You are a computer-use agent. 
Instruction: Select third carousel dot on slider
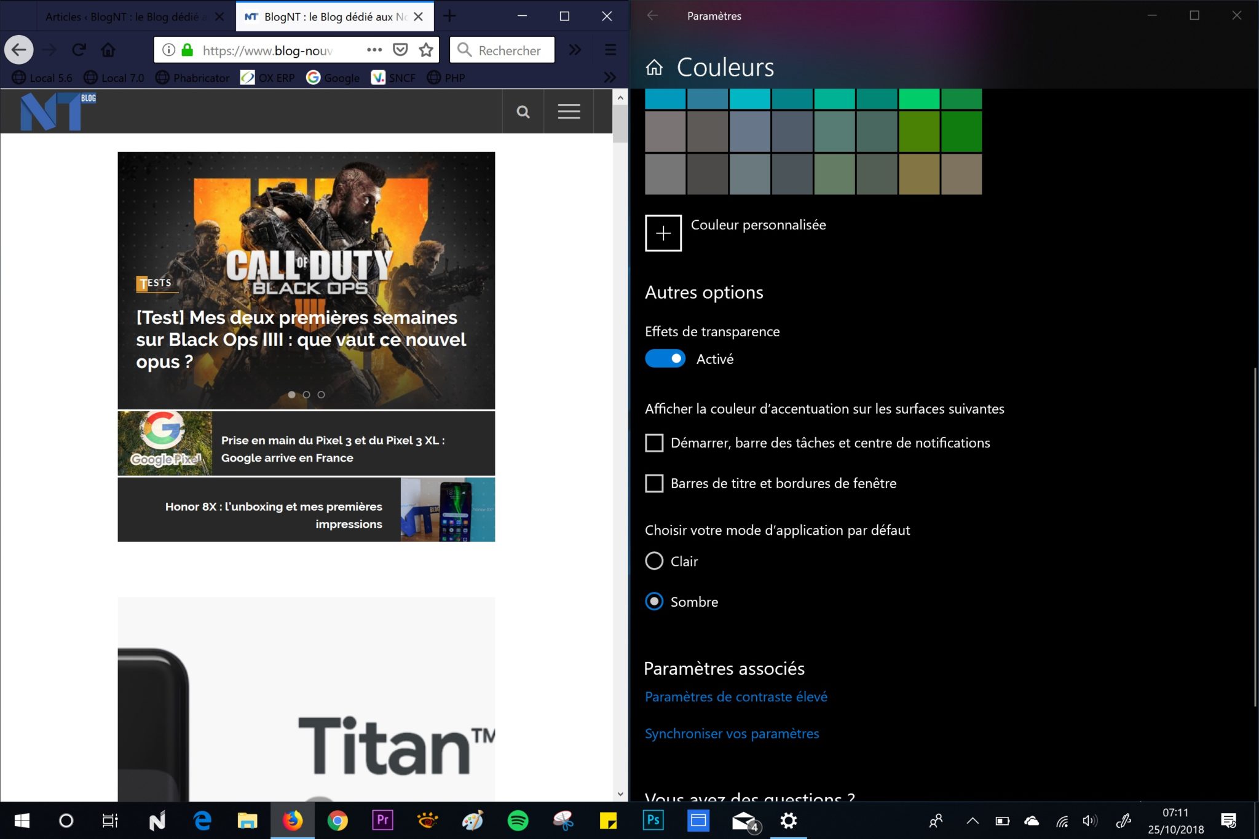point(321,395)
